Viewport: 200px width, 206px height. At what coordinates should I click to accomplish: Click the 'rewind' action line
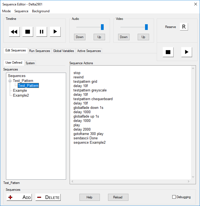click(x=78, y=77)
